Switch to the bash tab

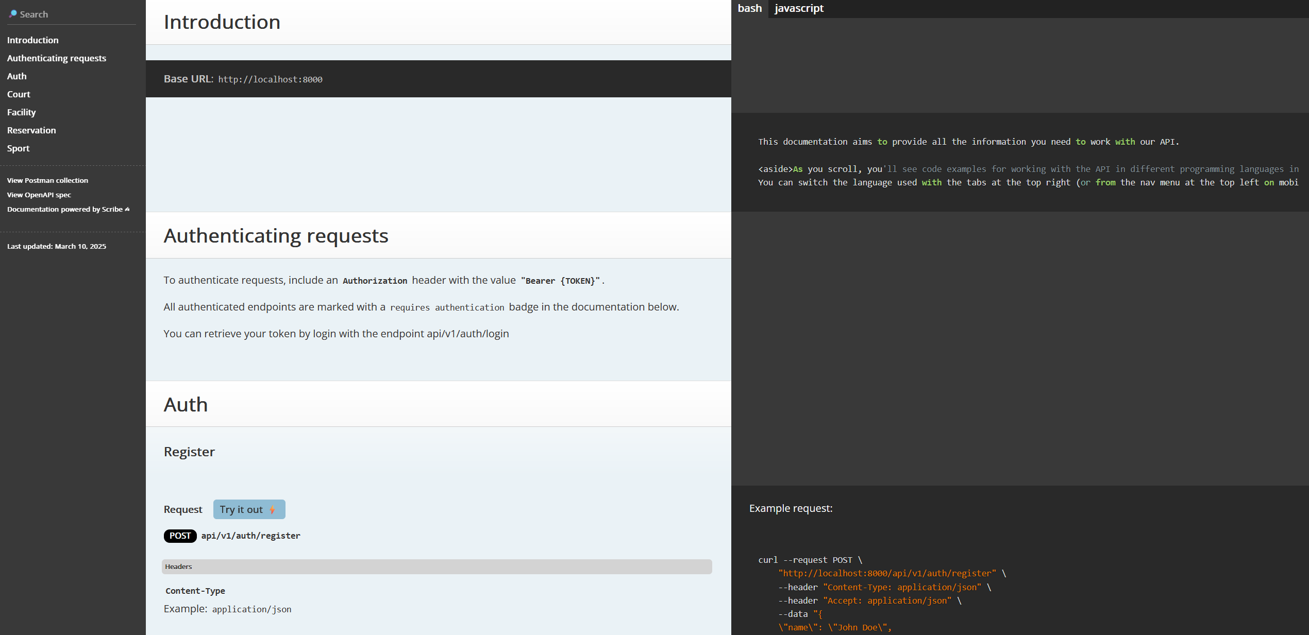pos(749,8)
